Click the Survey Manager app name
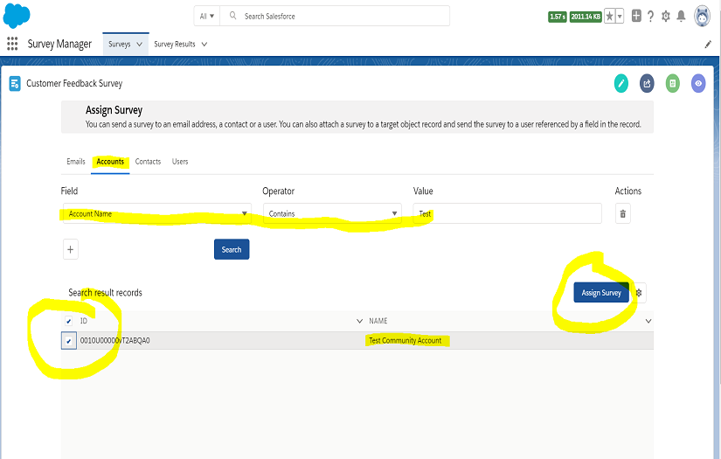Image resolution: width=721 pixels, height=459 pixels. pyautogui.click(x=59, y=44)
